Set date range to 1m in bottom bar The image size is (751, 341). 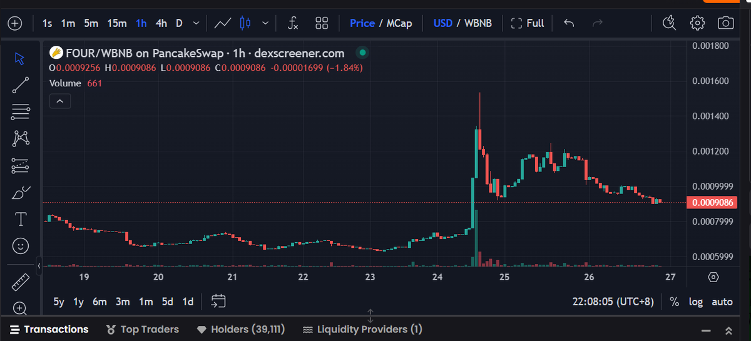[146, 302]
